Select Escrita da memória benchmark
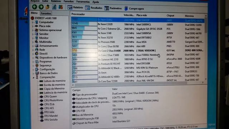The height and width of the screenshot is (129, 229). [x=54, y=85]
